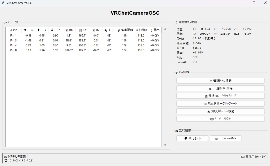Viewport: 270px width, 166px height.
Task: Click the システム準備完了 status text
Action: (18, 157)
